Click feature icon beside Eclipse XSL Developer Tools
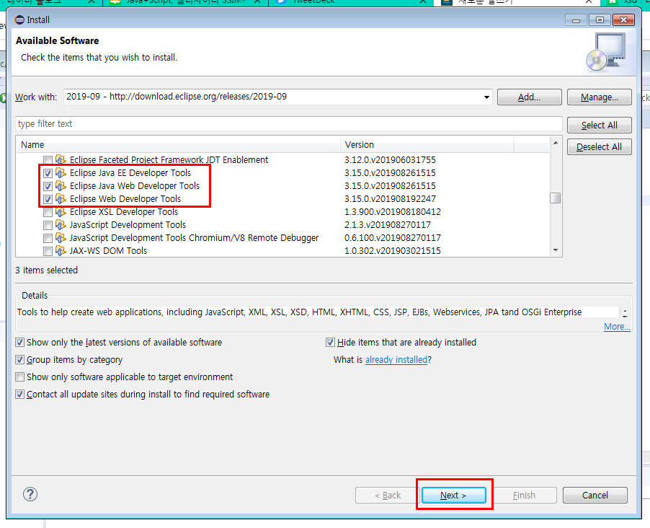 tap(61, 211)
